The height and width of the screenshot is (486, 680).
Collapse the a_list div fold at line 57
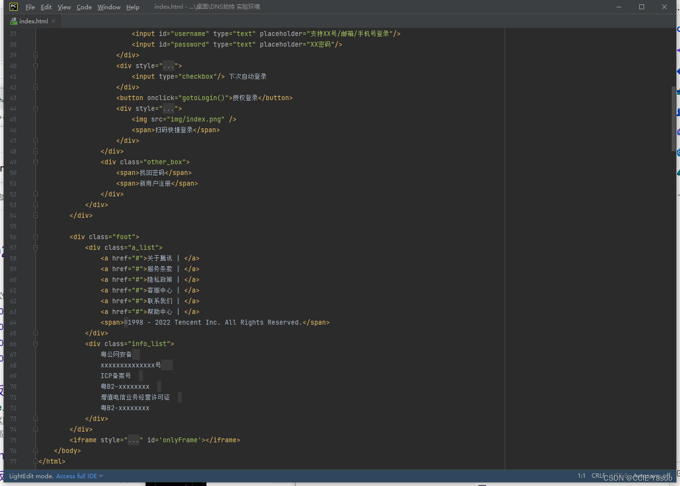click(35, 247)
